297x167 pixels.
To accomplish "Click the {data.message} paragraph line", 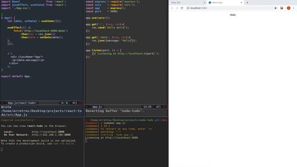I will [x=28, y=60].
